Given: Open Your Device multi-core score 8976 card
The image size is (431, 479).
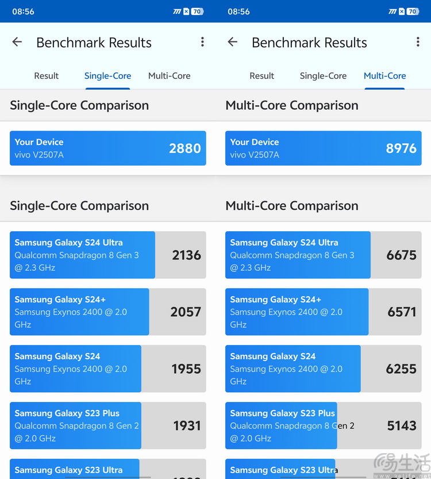Looking at the screenshot, I should coord(323,148).
